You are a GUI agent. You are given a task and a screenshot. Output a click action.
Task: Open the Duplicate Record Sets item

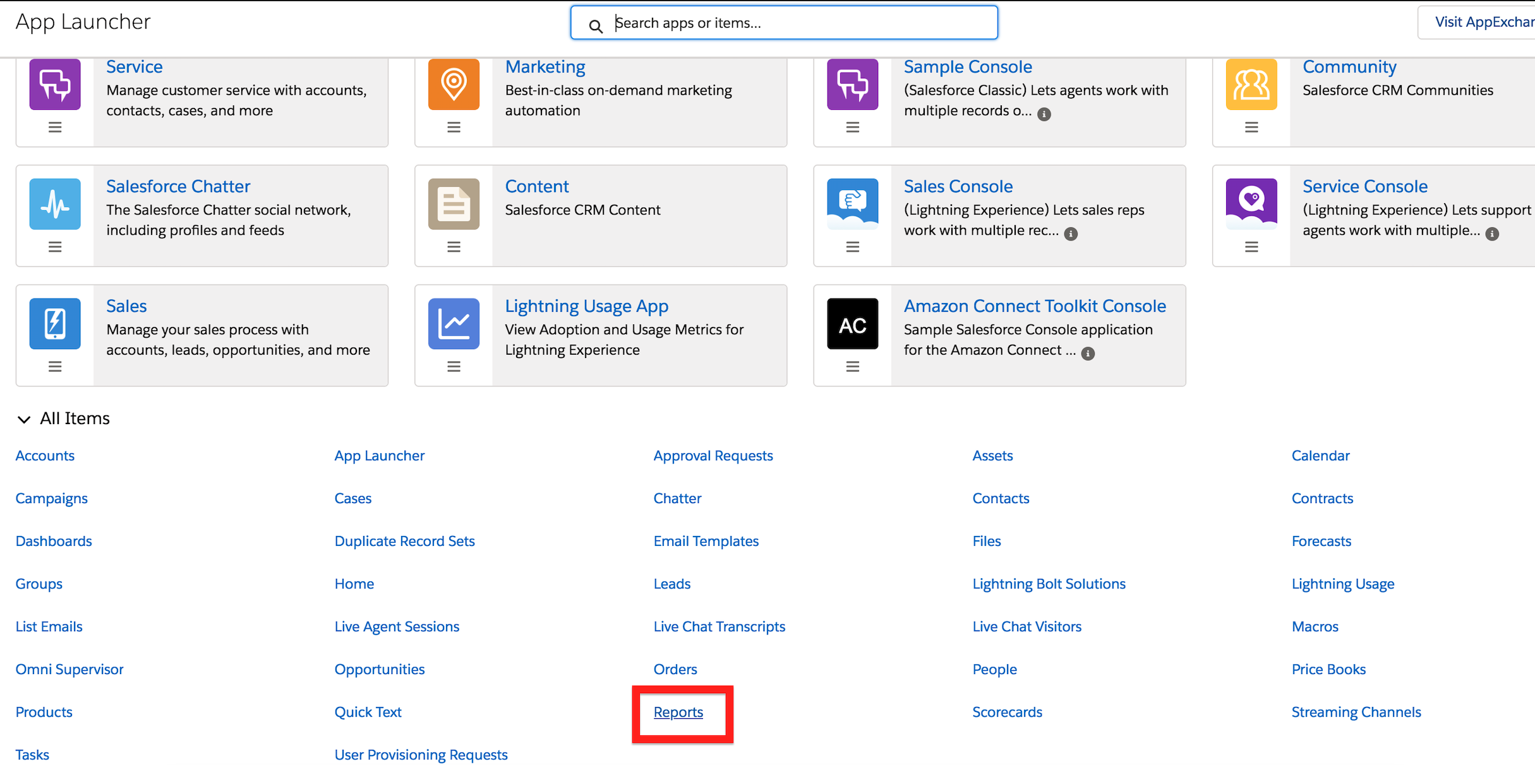coord(404,541)
